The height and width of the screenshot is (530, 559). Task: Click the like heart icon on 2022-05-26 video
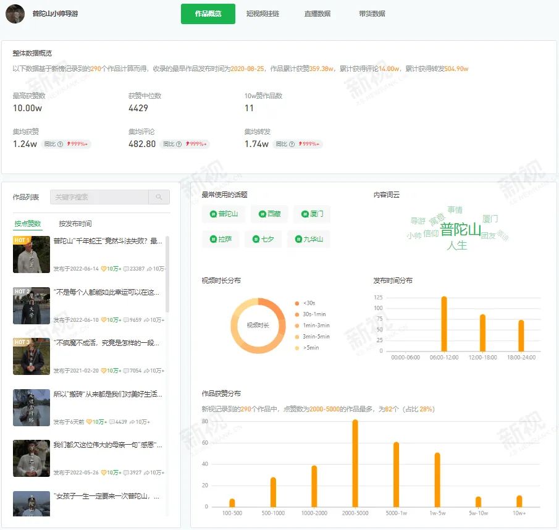[x=104, y=473]
